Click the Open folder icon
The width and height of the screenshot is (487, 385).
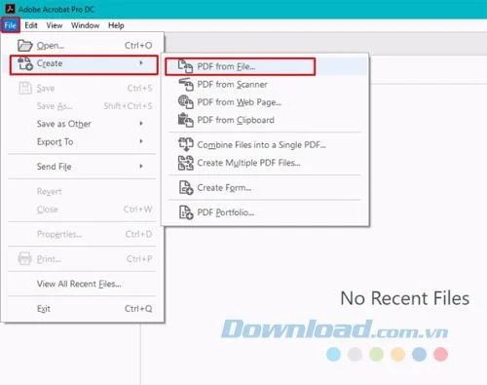(25, 46)
